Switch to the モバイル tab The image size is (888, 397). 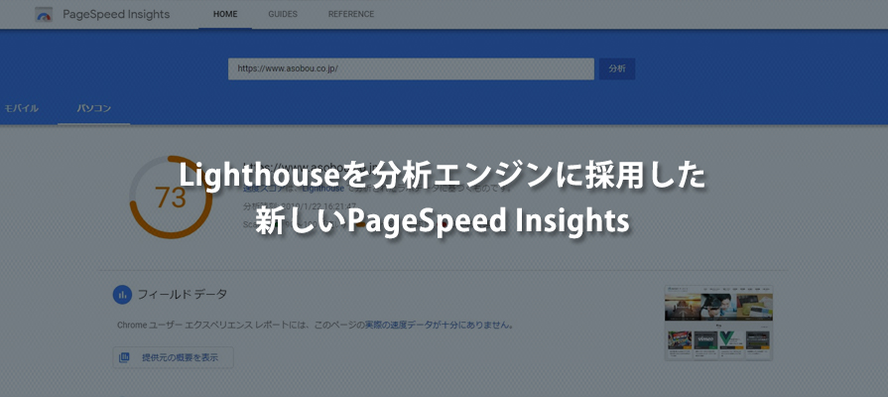[22, 108]
